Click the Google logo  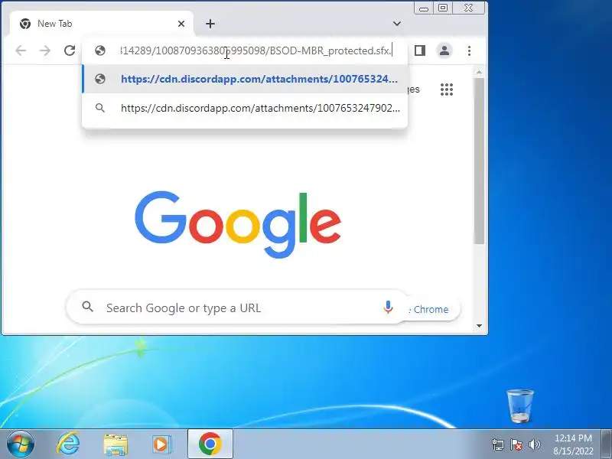(x=238, y=224)
